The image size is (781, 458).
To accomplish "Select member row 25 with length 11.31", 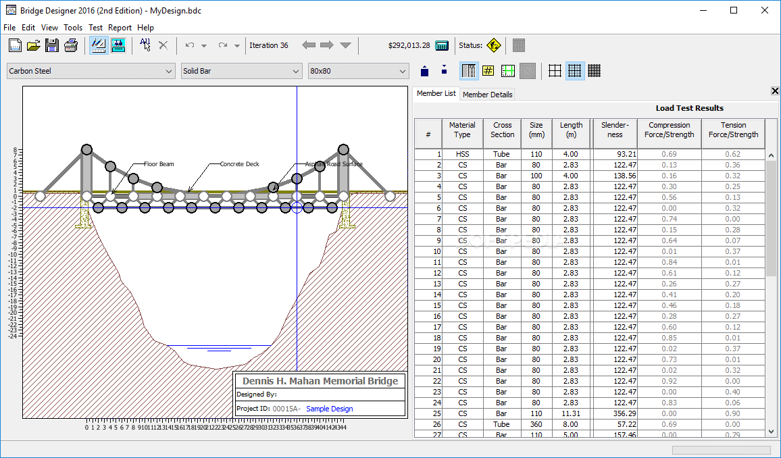I will [590, 413].
